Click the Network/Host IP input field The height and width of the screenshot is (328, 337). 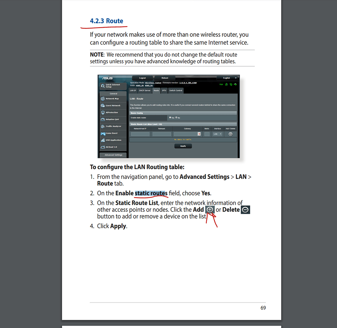click(140, 134)
